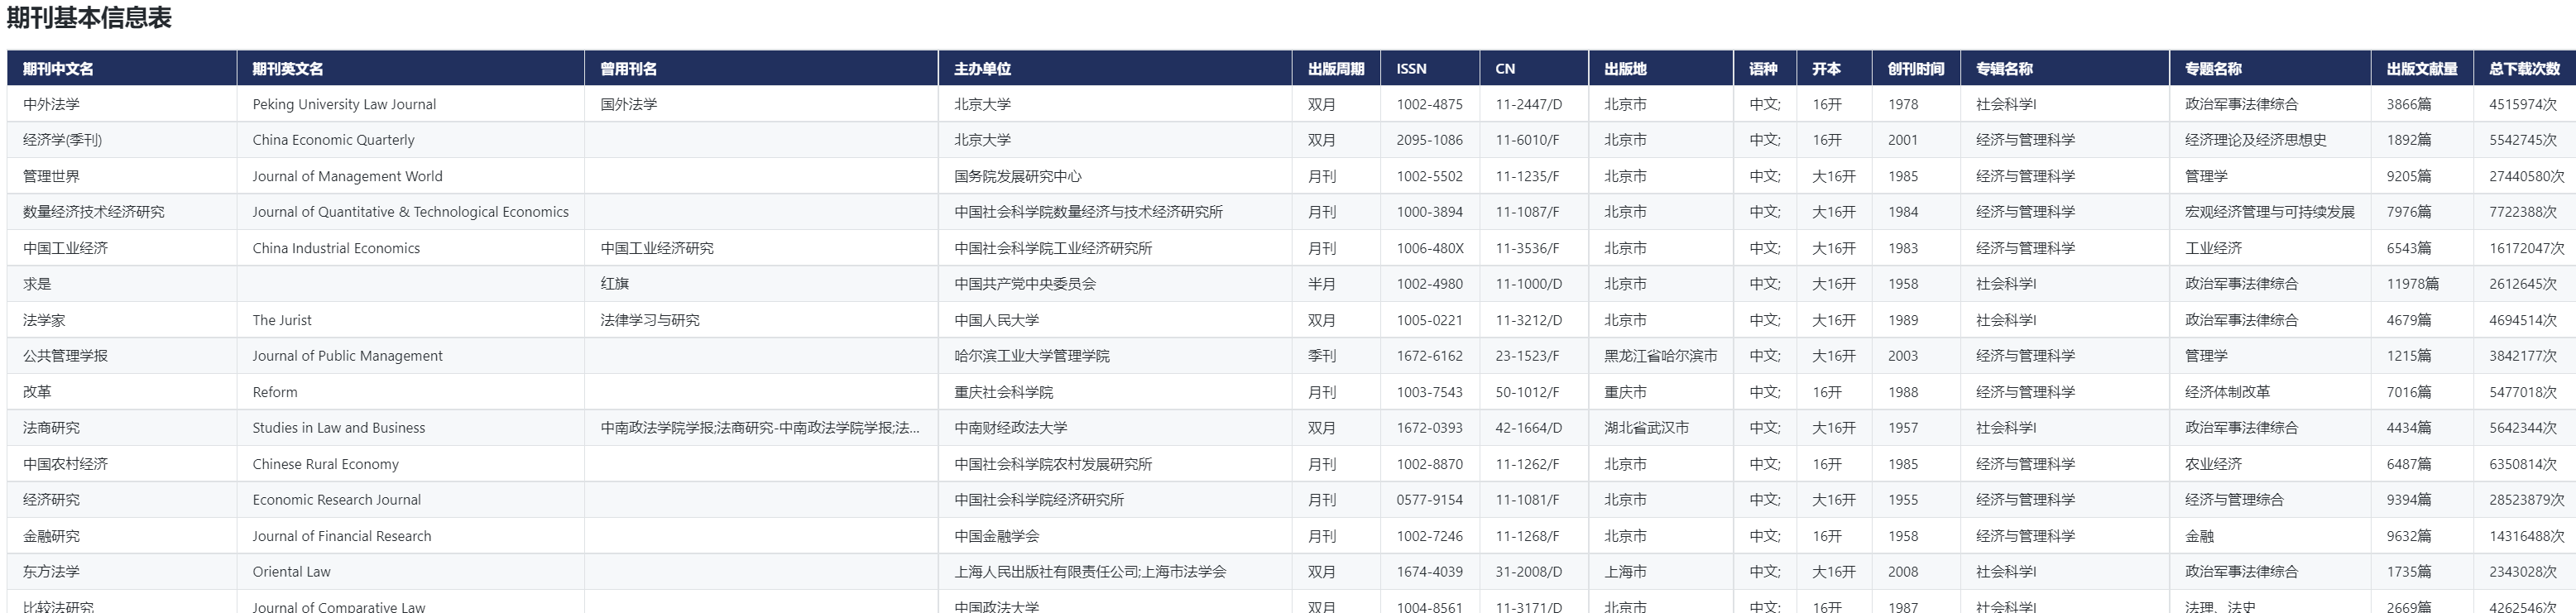This screenshot has width=2576, height=613.
Task: Click the 数量经济技术经济研究 journal name
Action: click(94, 212)
